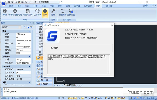Screen dimensions: 157x100
Task: Click the 颜色 ByLayer color value
Action: click(24, 34)
